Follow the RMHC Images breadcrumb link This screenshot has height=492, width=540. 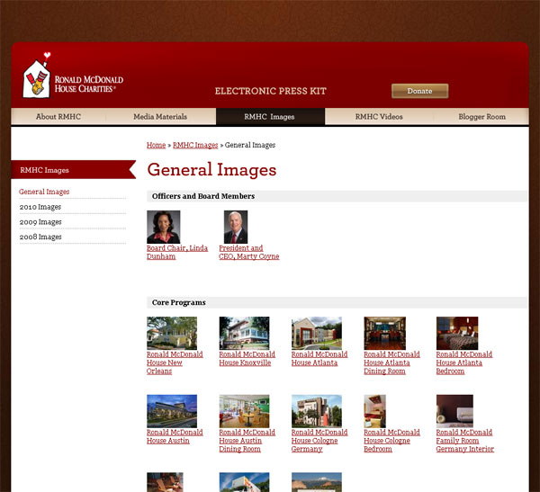pyautogui.click(x=195, y=146)
